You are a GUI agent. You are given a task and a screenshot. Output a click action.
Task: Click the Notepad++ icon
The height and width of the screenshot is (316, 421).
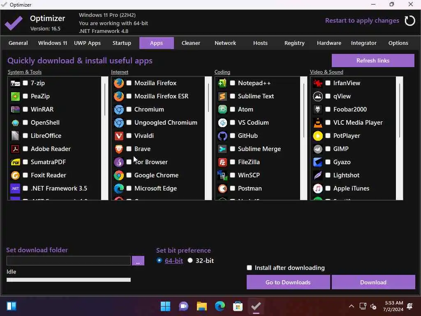point(222,83)
